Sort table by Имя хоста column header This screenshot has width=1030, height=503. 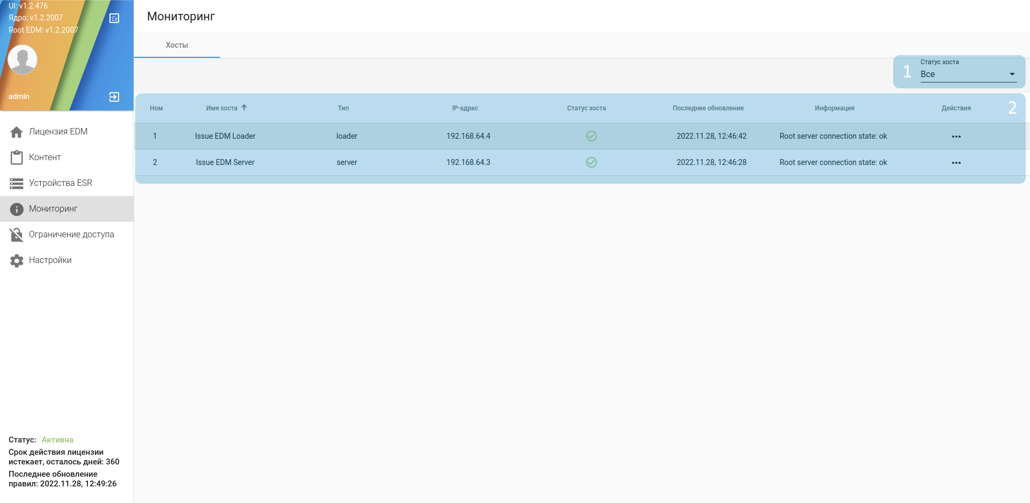pos(222,108)
